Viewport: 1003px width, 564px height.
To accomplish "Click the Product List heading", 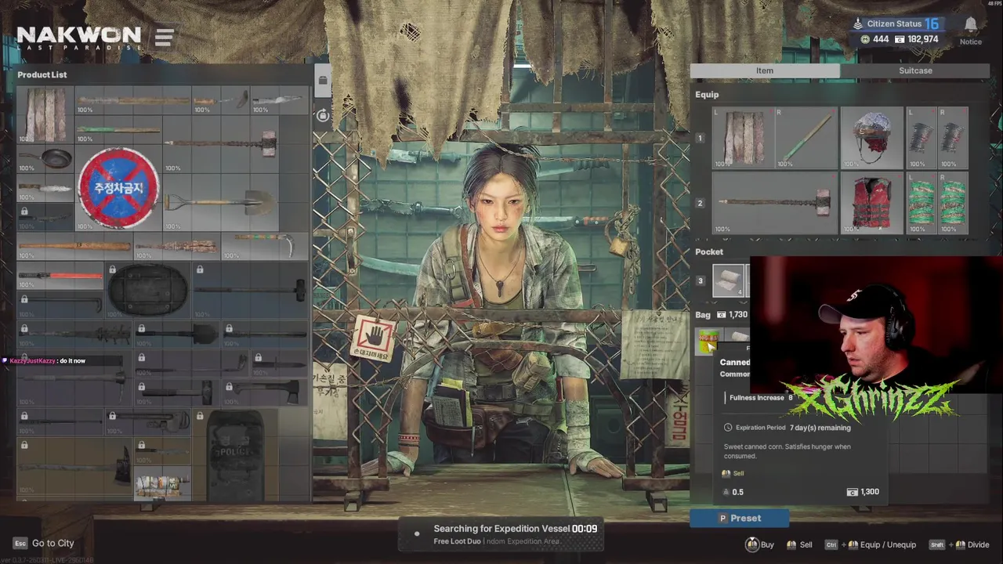I will coord(42,74).
